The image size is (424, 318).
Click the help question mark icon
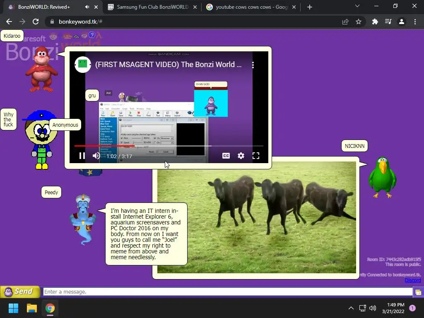(x=92, y=35)
